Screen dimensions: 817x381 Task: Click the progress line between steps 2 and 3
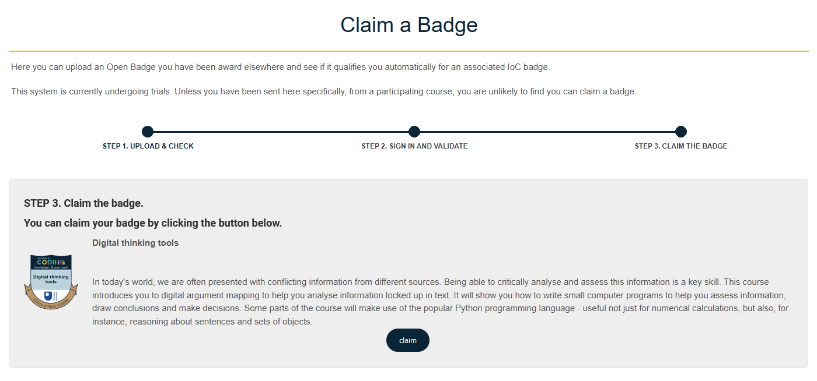point(547,132)
